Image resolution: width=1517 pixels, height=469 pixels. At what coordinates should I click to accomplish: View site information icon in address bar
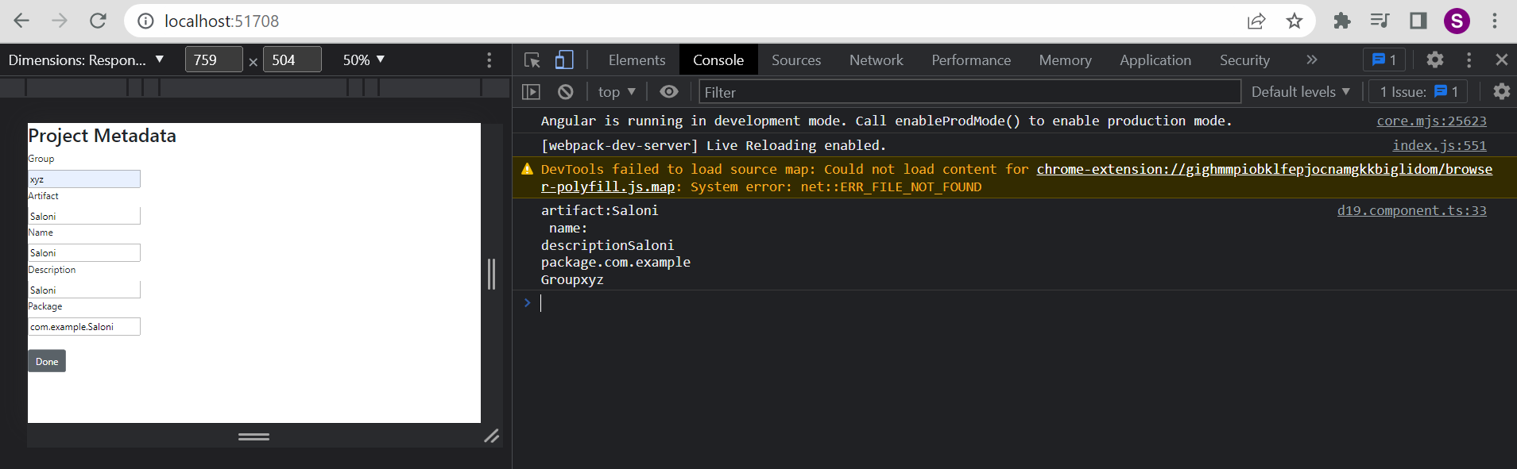click(145, 21)
